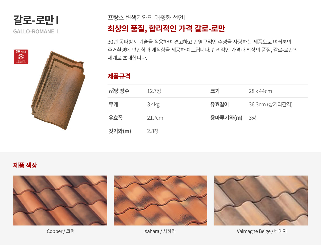The width and height of the screenshot is (321, 245).
Task: Open the Gallo-Romane roof tile product image
Action: pos(58,90)
